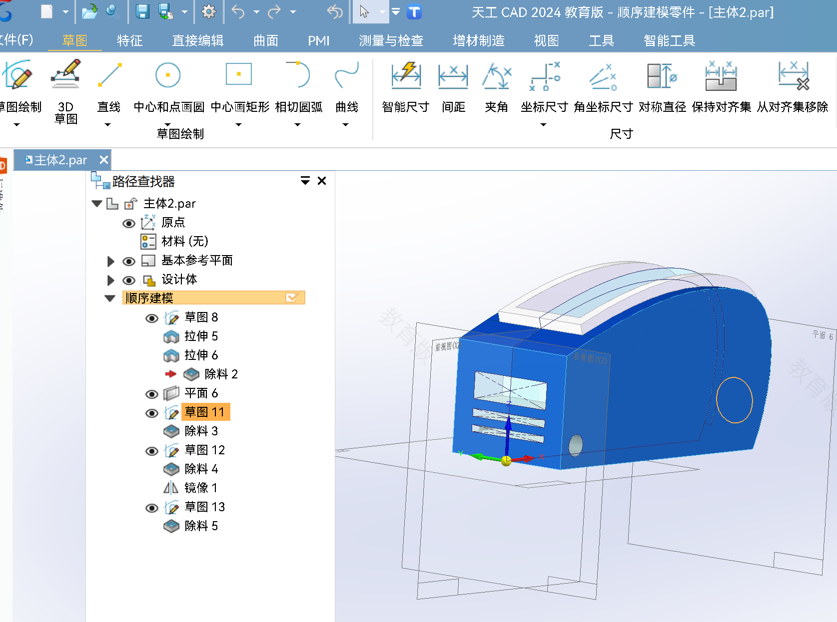
Task: Toggle visibility of 原点
Action: (129, 223)
